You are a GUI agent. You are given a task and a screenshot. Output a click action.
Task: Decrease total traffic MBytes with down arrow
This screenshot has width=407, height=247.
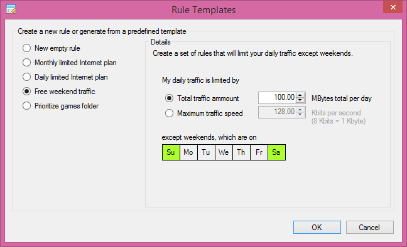(x=300, y=100)
